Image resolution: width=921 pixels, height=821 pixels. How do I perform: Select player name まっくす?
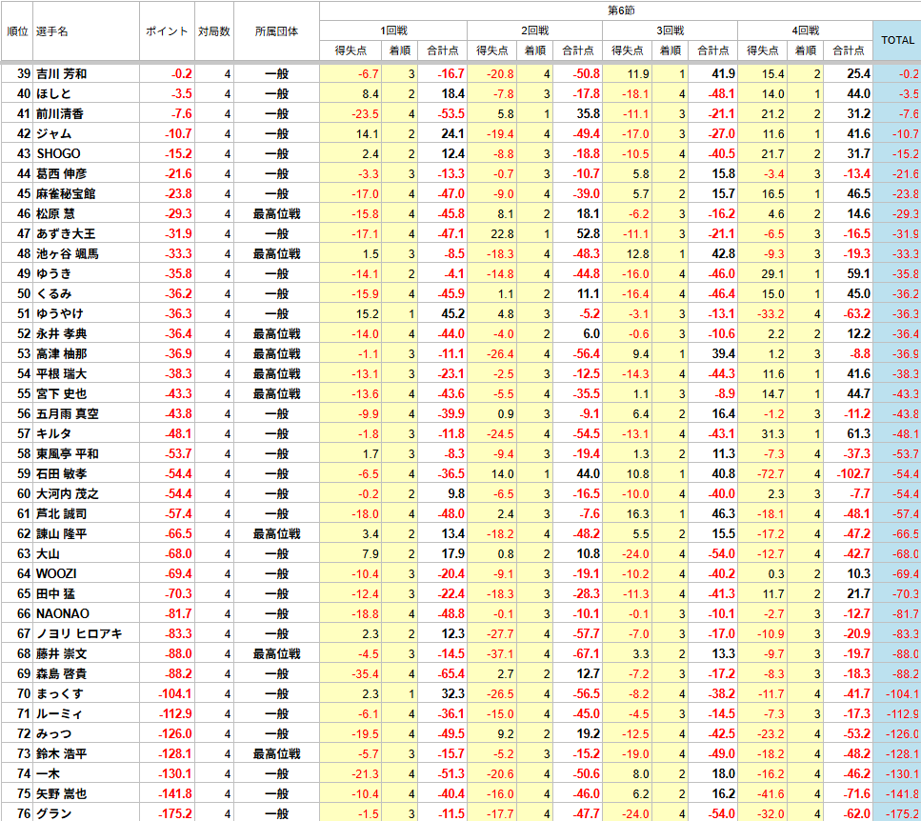59,693
